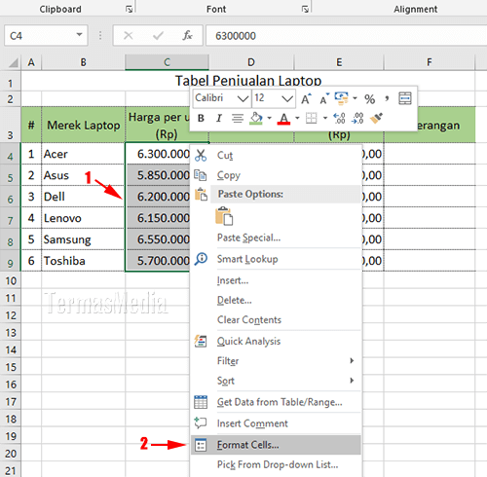487x477 pixels.
Task: Choose Paste Special from context menu
Action: pyautogui.click(x=276, y=238)
